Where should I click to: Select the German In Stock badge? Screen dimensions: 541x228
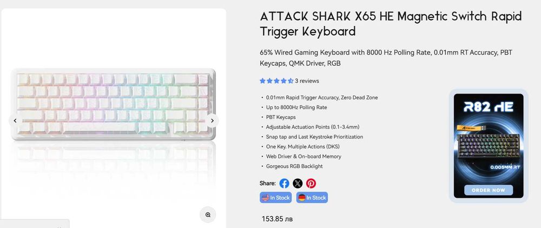pos(312,198)
